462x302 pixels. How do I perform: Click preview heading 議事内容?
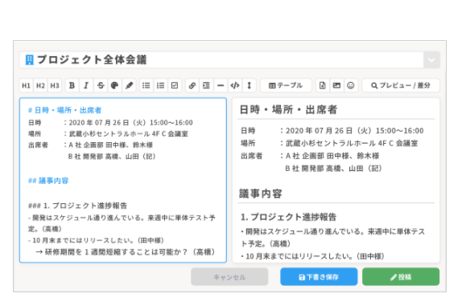coord(261,194)
